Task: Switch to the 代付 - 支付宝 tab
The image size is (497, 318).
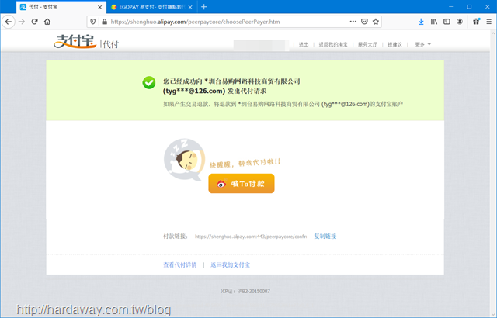Action: [61, 7]
